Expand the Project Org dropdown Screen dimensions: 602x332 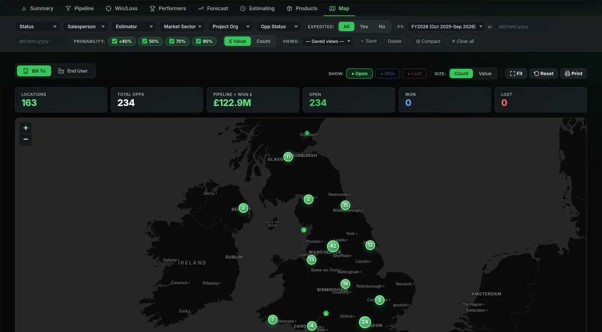click(x=231, y=27)
